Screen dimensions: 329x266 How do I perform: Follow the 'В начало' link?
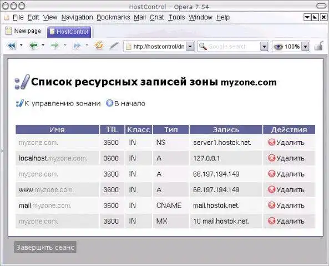(130, 103)
